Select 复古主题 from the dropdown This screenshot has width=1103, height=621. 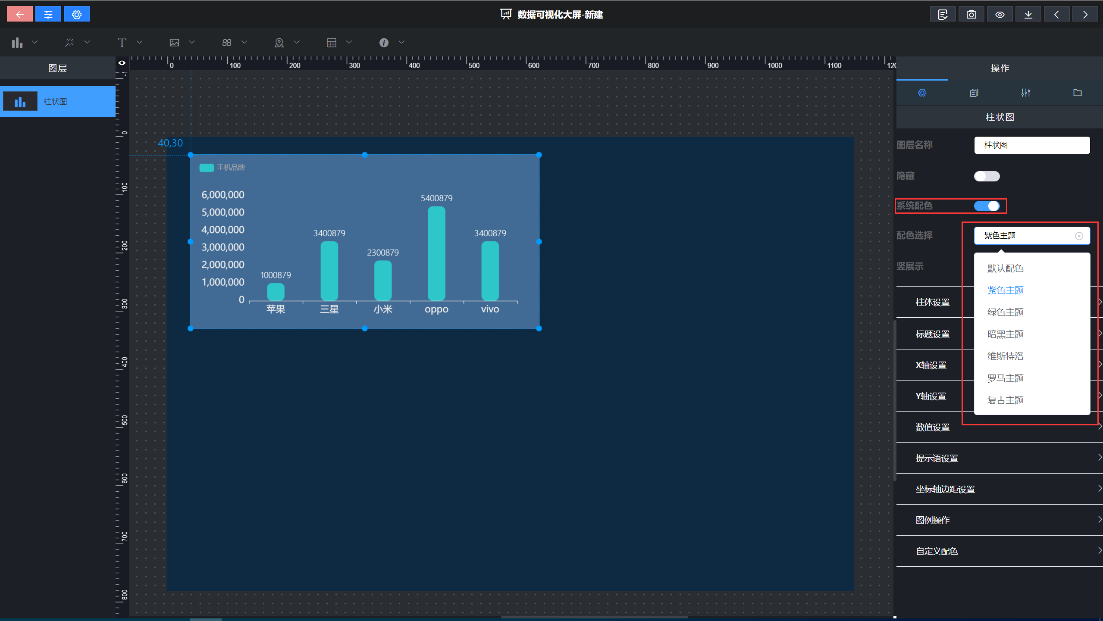(x=1032, y=400)
